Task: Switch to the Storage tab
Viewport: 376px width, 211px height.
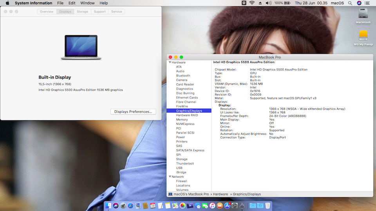Action: pyautogui.click(x=82, y=12)
